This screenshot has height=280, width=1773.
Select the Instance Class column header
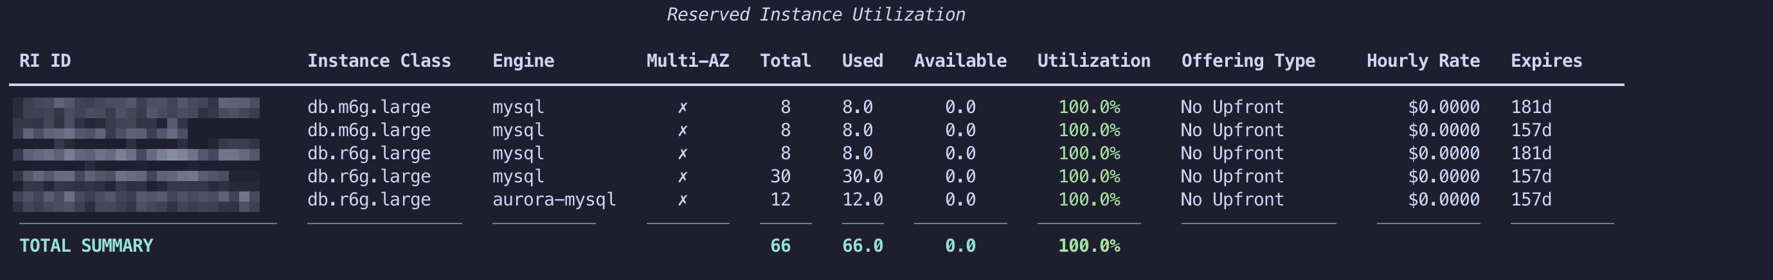(x=379, y=60)
